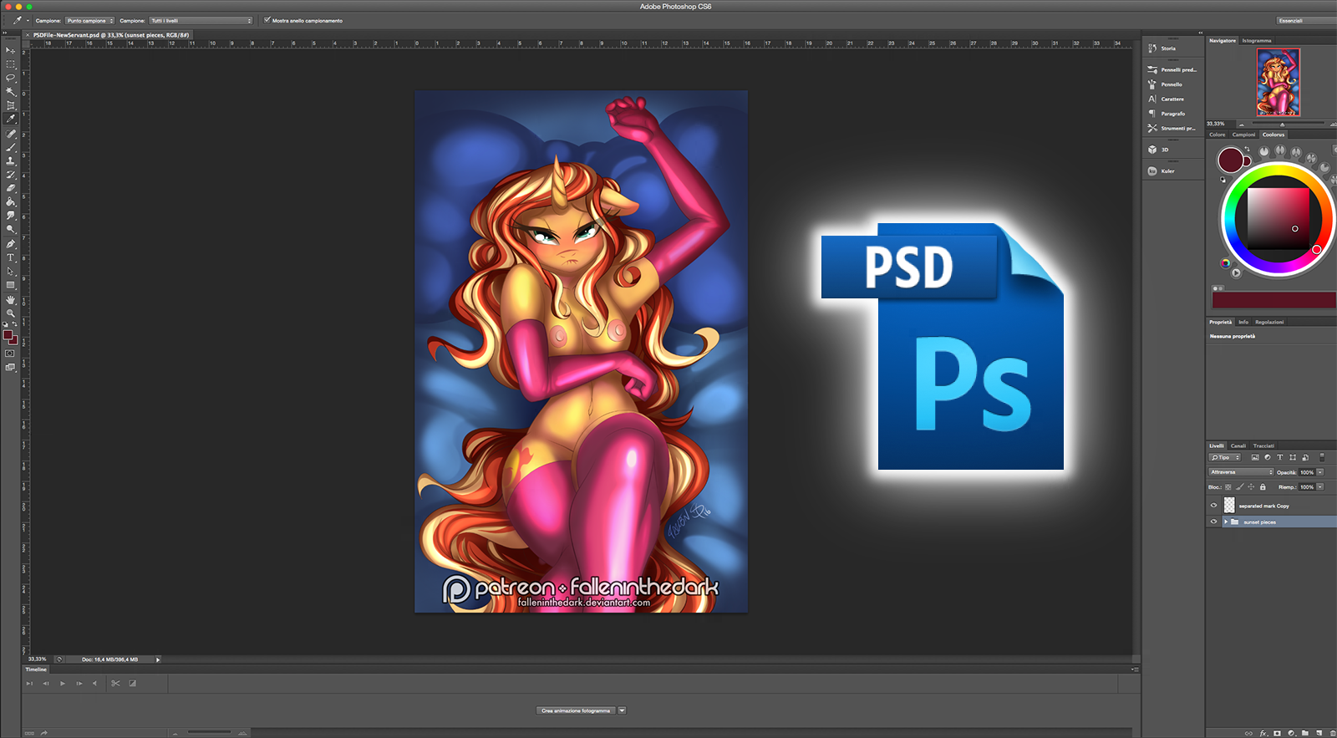This screenshot has width=1337, height=738.
Task: Select the Smudge tool
Action: point(10,216)
